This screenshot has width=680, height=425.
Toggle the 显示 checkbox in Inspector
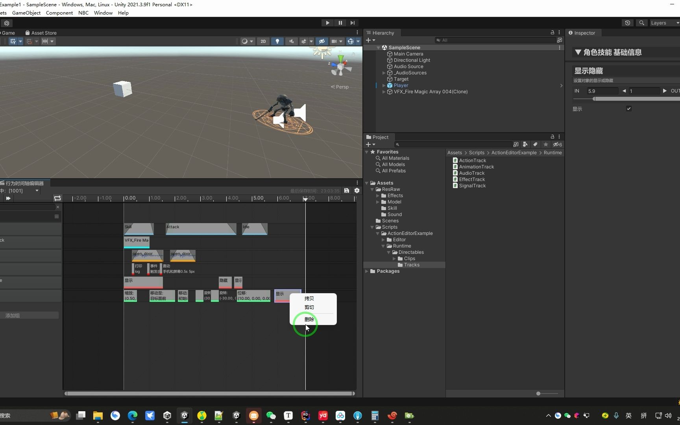pos(629,109)
